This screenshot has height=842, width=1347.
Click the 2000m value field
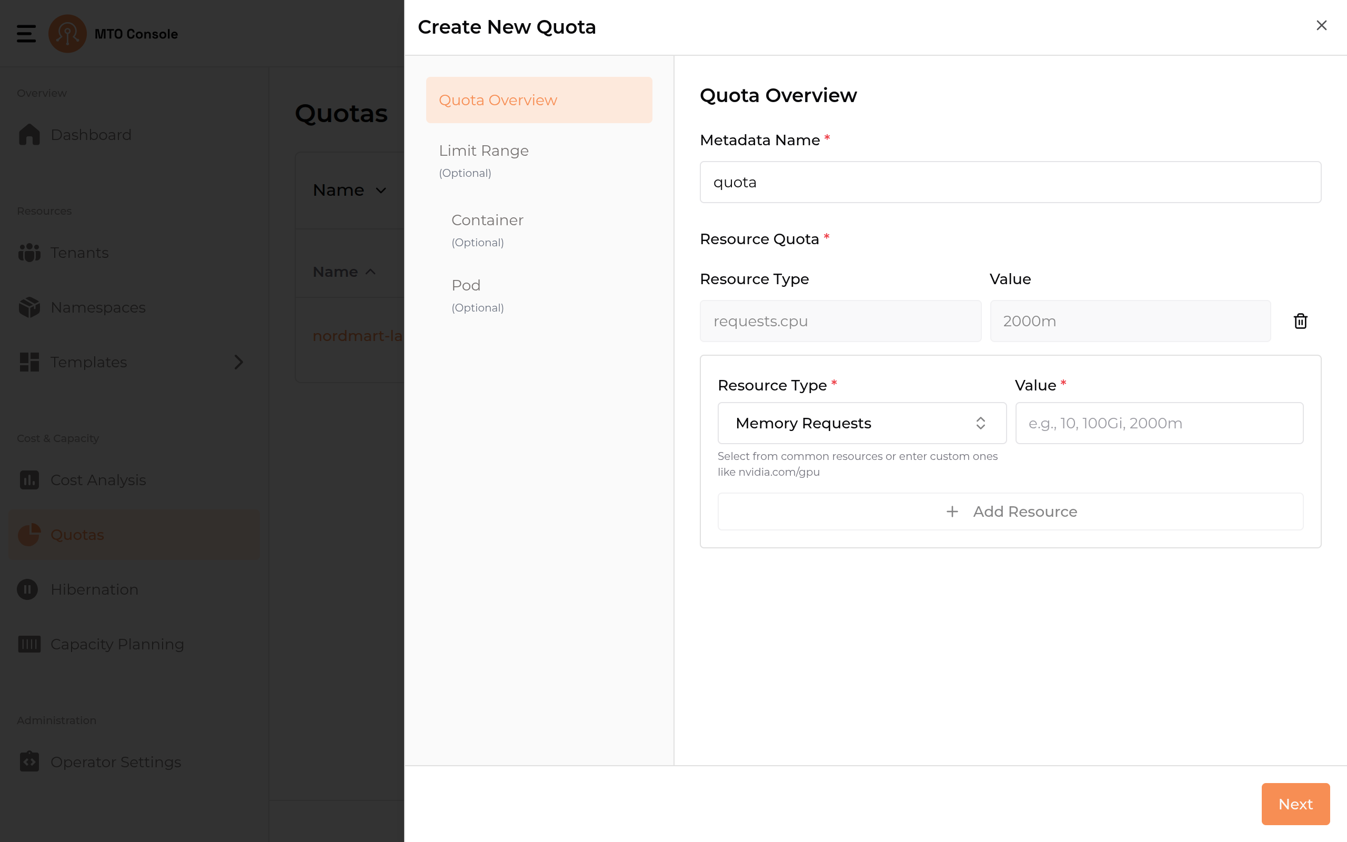(1130, 322)
